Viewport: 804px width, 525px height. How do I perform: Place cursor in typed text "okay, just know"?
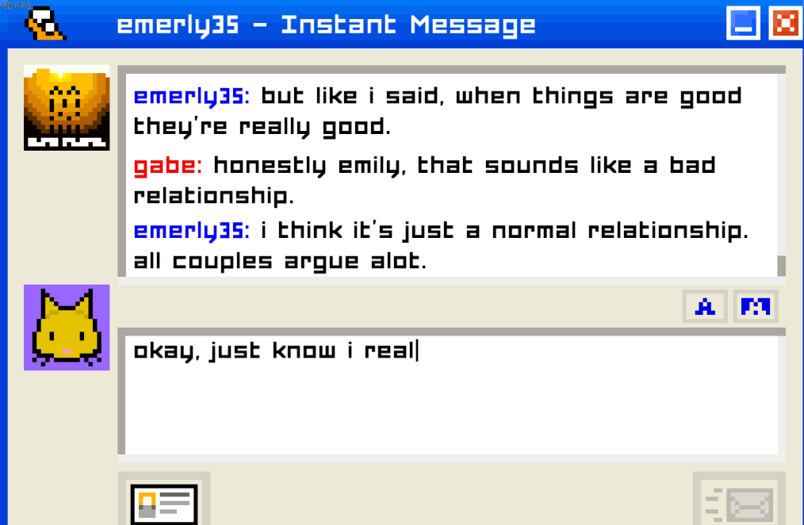[x=235, y=351]
